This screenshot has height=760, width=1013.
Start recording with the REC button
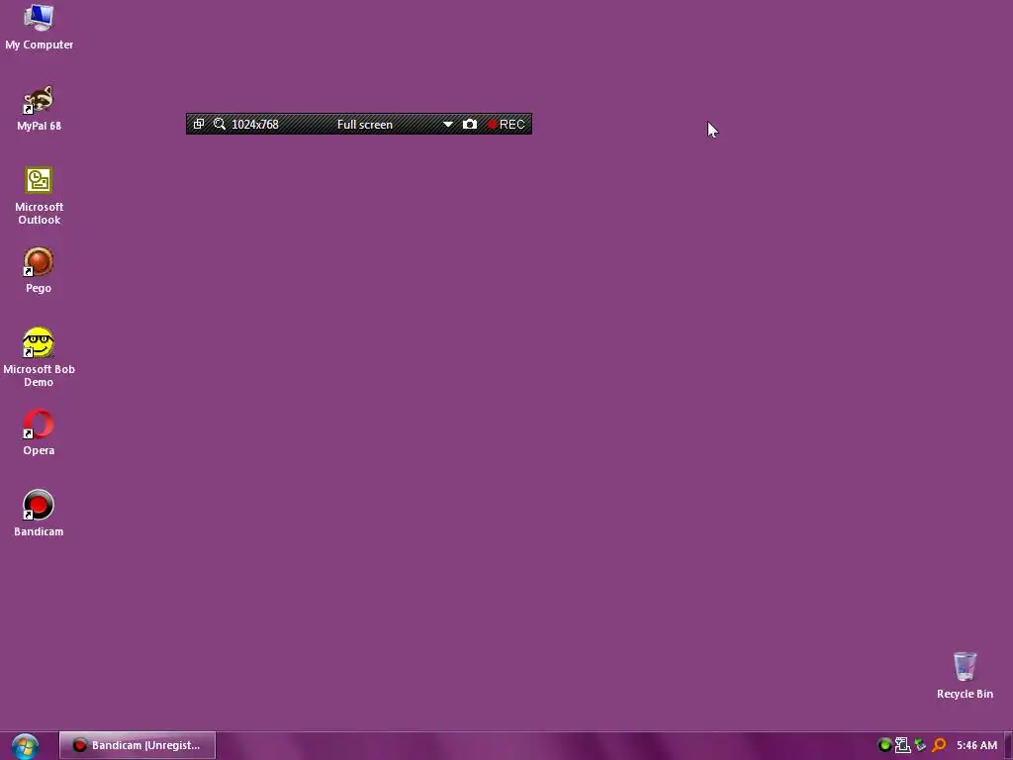pos(506,124)
